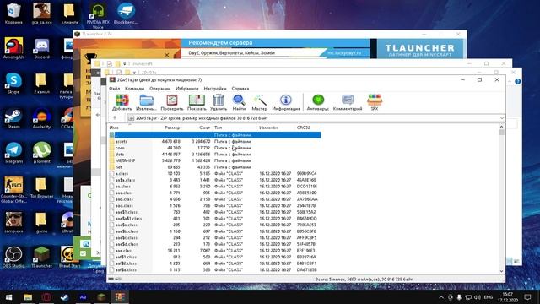Select the data folder row

[215, 154]
